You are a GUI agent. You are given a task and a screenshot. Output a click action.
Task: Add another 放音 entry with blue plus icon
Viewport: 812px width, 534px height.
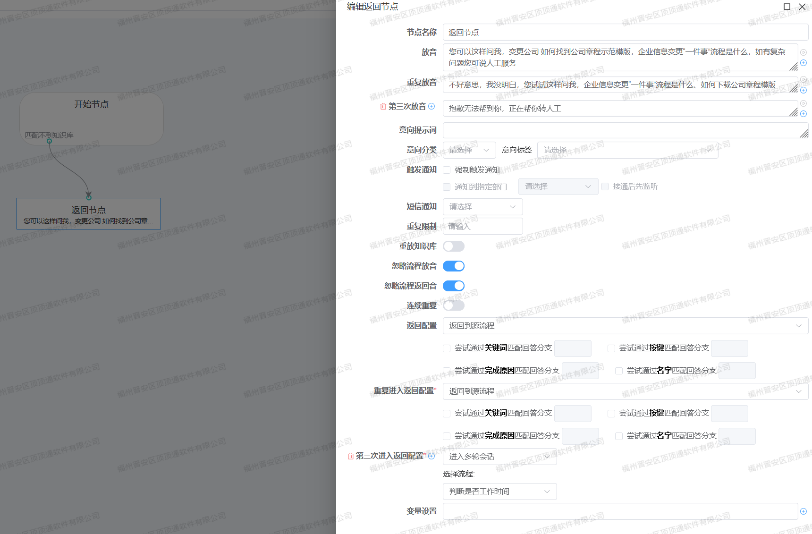[804, 63]
